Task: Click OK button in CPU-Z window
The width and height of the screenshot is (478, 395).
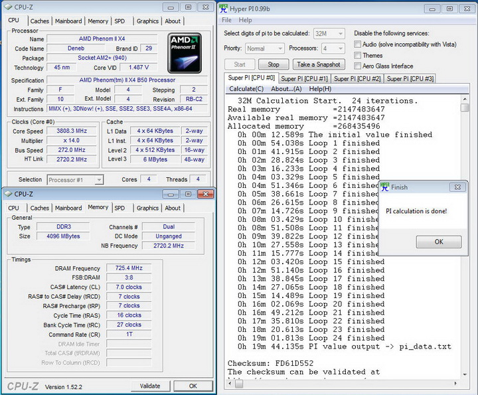Action: (x=193, y=386)
